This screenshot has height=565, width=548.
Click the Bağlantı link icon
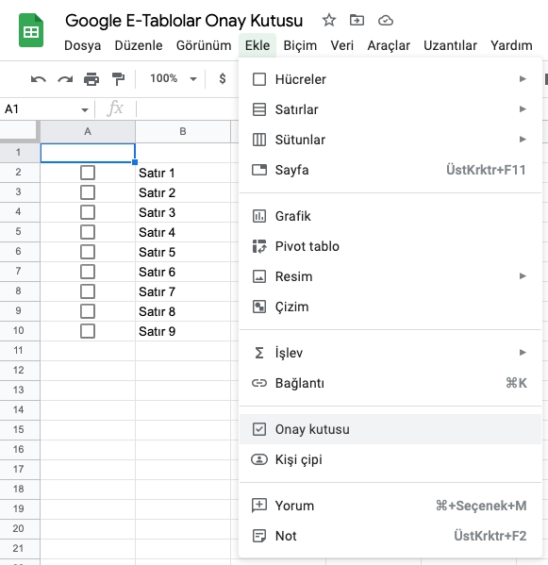point(259,383)
